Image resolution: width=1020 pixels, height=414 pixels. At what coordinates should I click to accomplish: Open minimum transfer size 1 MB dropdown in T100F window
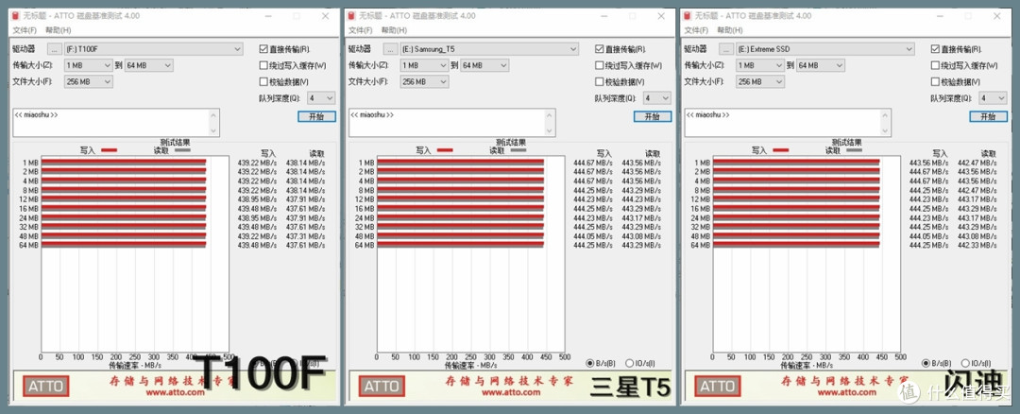click(x=89, y=65)
